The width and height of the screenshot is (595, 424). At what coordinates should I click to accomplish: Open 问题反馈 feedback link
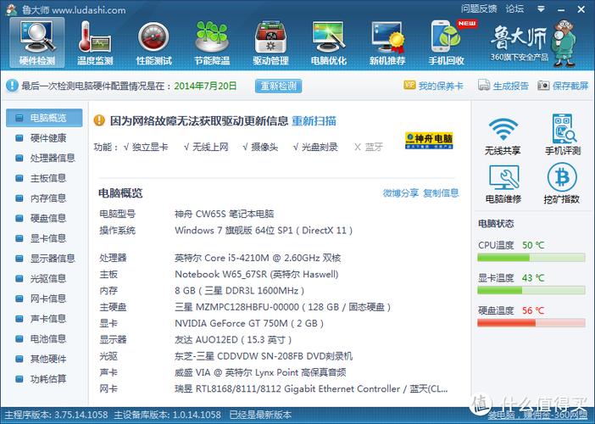(479, 8)
